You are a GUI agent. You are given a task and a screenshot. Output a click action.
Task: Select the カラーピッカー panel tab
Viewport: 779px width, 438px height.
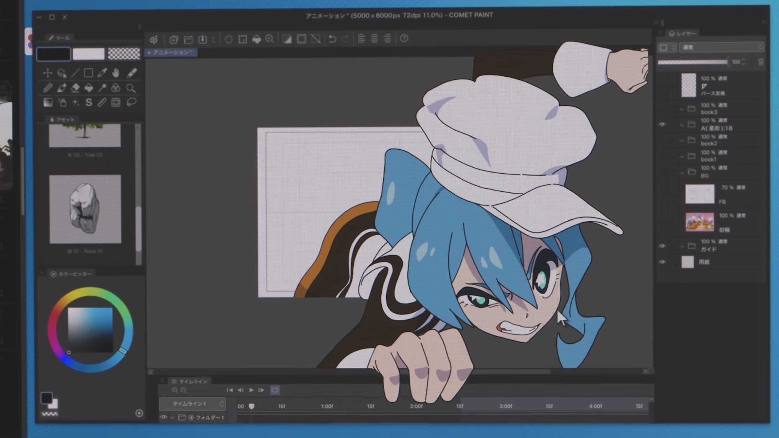[x=71, y=274]
